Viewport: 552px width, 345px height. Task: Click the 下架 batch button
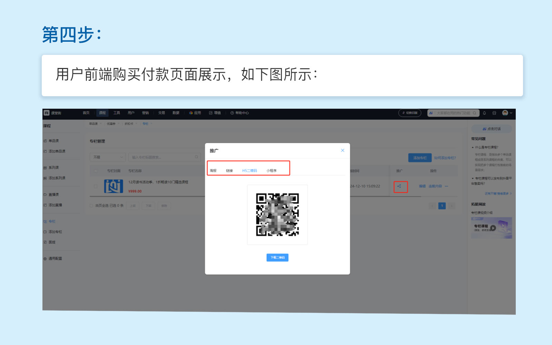pyautogui.click(x=148, y=206)
